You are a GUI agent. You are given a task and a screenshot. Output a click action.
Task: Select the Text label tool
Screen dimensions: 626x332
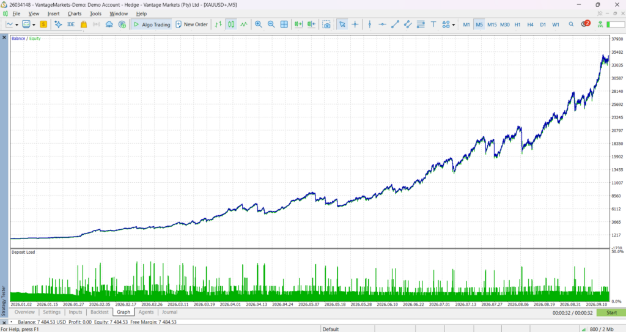click(x=433, y=24)
